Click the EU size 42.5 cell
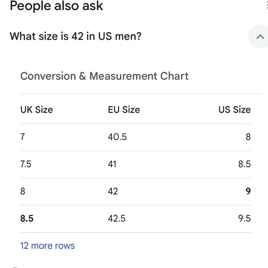The image size is (268, 268). (116, 219)
